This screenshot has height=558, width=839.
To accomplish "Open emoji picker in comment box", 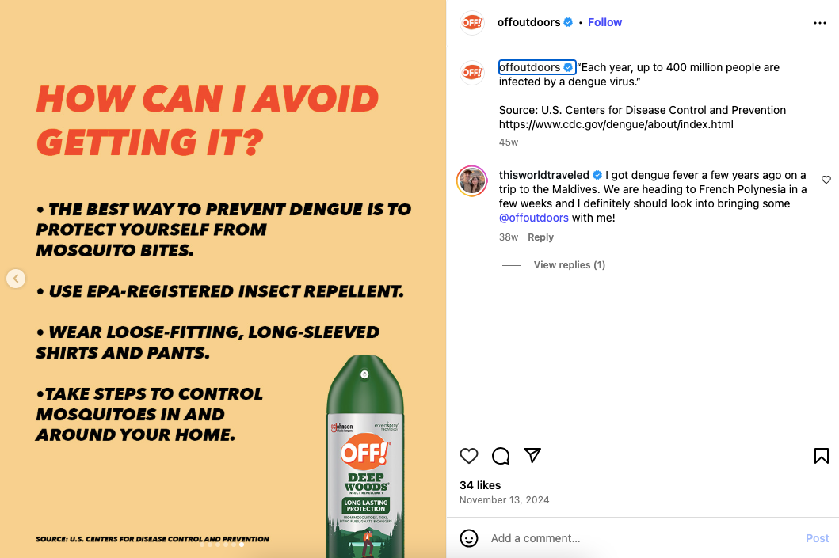I will [469, 538].
